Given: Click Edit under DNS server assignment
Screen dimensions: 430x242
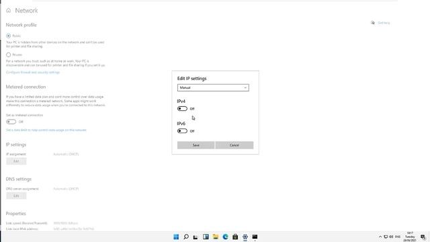Looking at the screenshot, I should coord(16,196).
